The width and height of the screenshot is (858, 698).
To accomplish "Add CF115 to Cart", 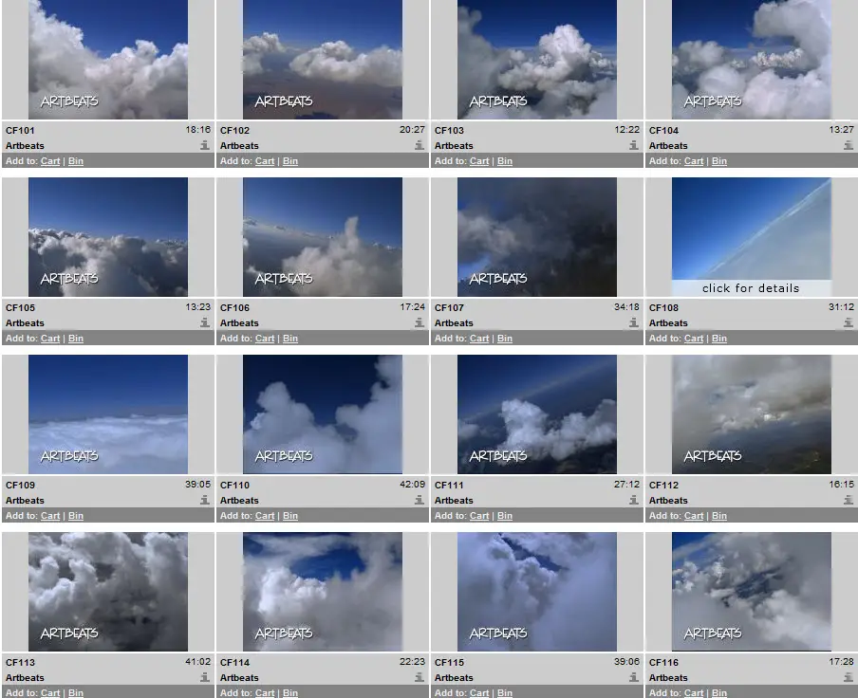I will tap(479, 692).
